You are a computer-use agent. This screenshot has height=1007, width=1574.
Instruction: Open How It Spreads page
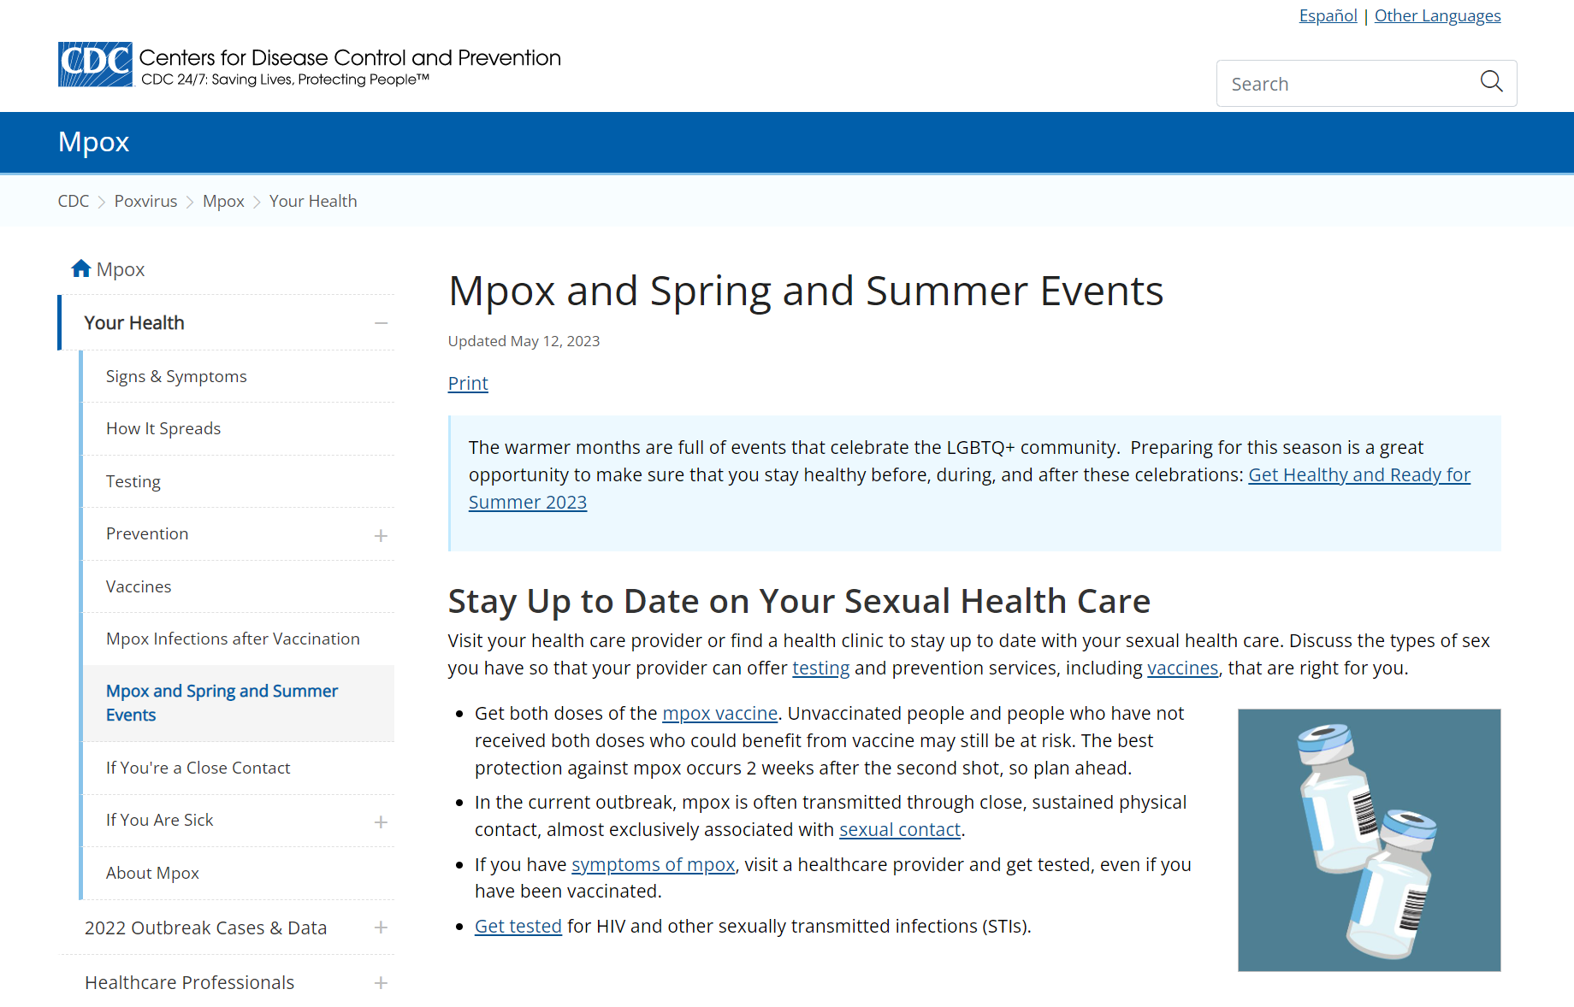click(x=163, y=428)
